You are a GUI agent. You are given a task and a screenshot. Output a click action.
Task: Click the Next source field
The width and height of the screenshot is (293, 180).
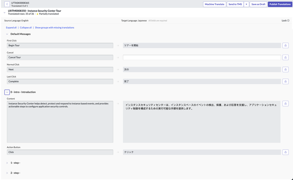pos(60,69)
